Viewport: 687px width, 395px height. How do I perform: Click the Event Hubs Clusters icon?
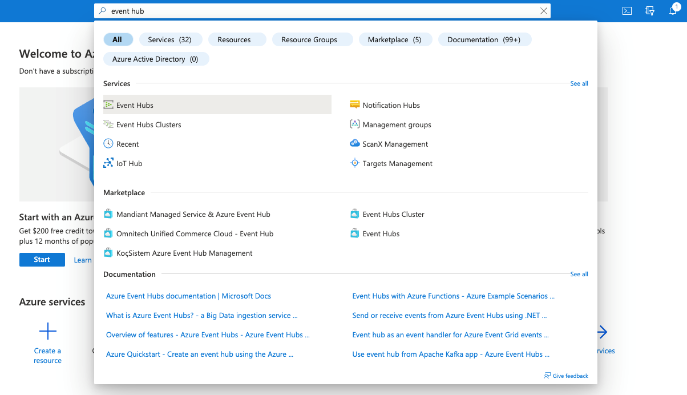108,124
